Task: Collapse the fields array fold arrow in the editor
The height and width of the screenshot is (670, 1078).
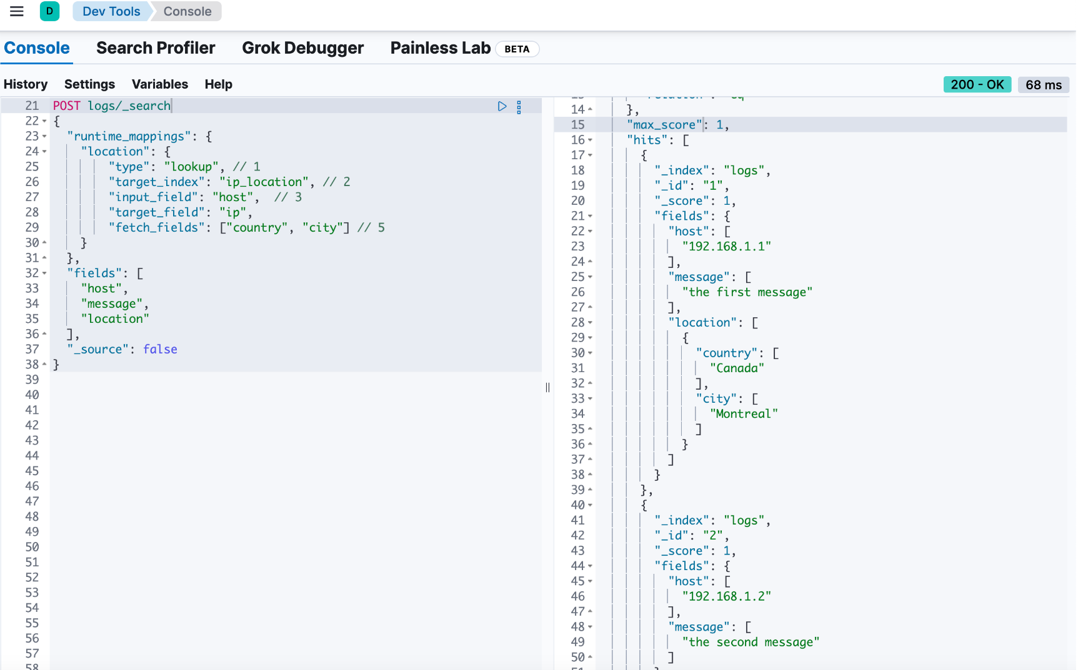Action: [x=44, y=273]
